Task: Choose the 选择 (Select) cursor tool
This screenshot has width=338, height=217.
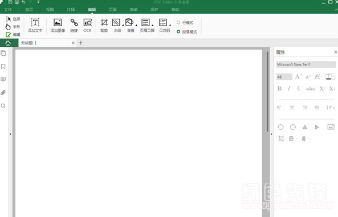Action: click(x=13, y=19)
